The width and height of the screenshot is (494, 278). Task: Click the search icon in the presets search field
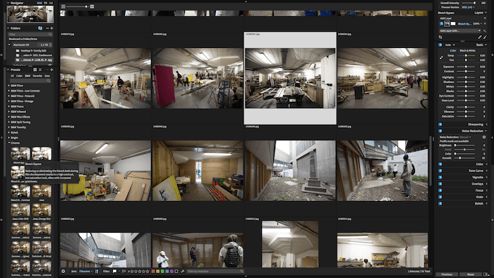pyautogui.click(x=48, y=80)
